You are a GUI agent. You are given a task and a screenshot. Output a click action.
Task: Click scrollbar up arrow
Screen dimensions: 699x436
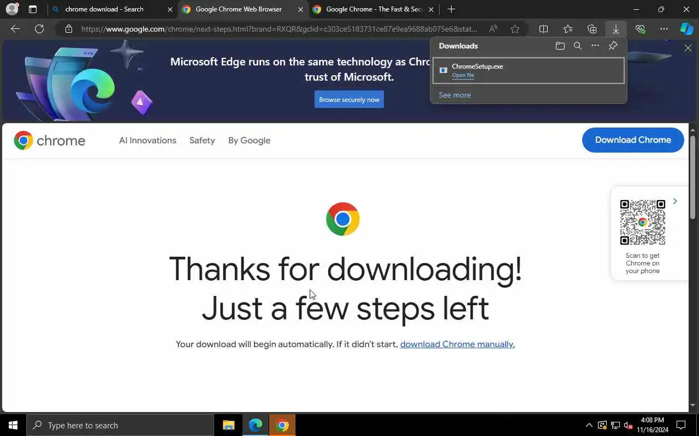pos(692,129)
